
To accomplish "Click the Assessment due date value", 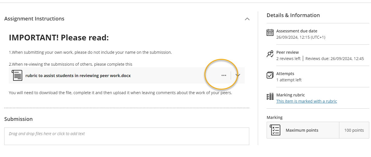I will (x=301, y=37).
